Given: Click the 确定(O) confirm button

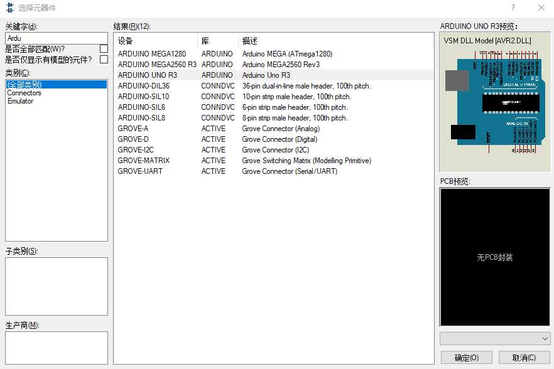Looking at the screenshot, I should coord(466,358).
